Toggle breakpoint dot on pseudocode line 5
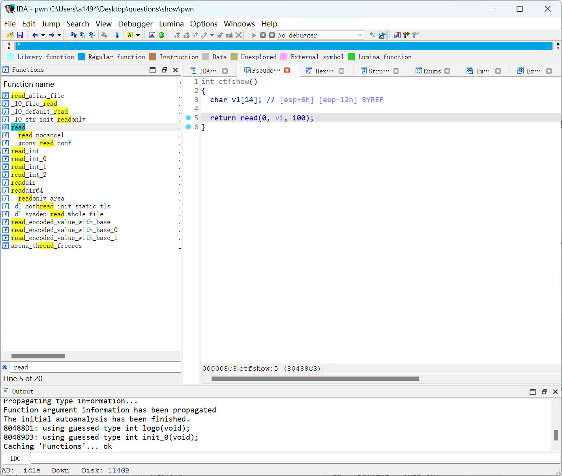Screen dimensions: 562x476 (x=188, y=118)
